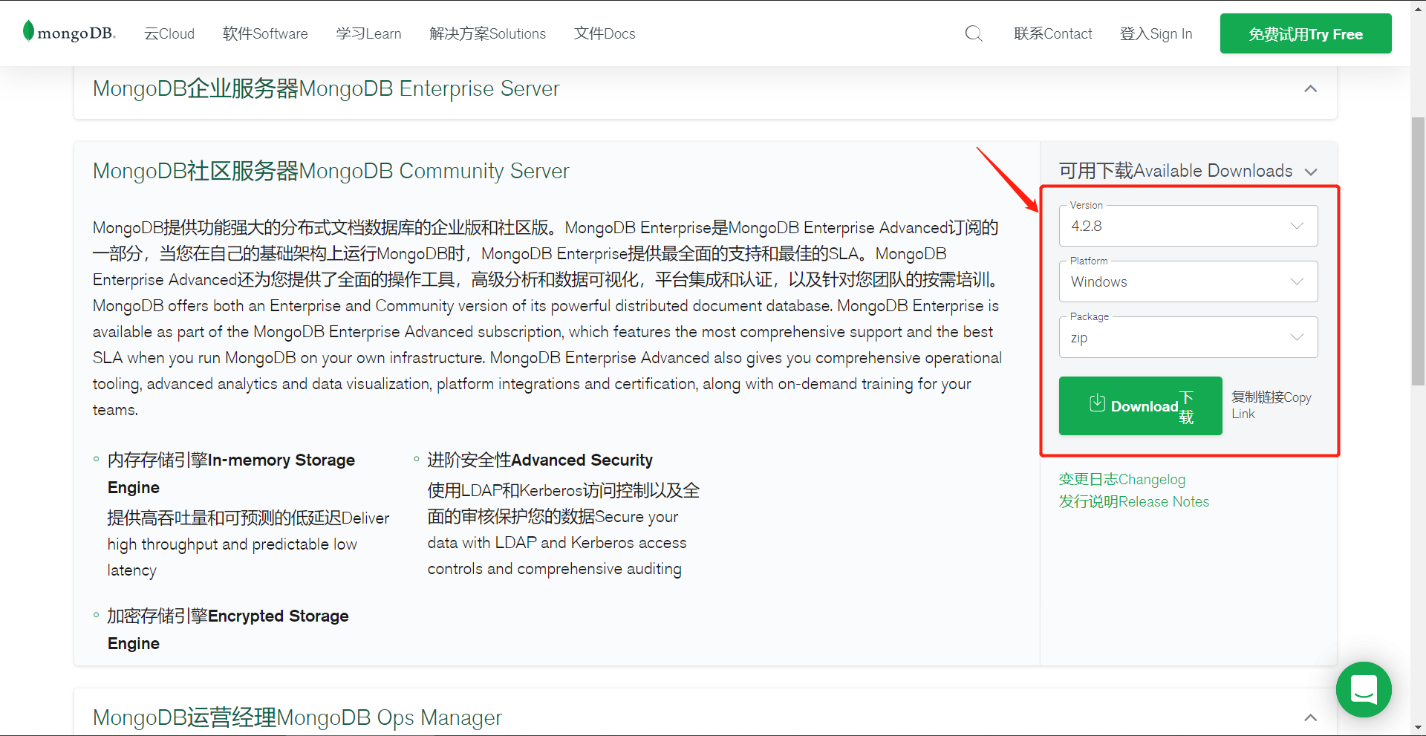Open the 学习Learn menu

click(x=368, y=33)
